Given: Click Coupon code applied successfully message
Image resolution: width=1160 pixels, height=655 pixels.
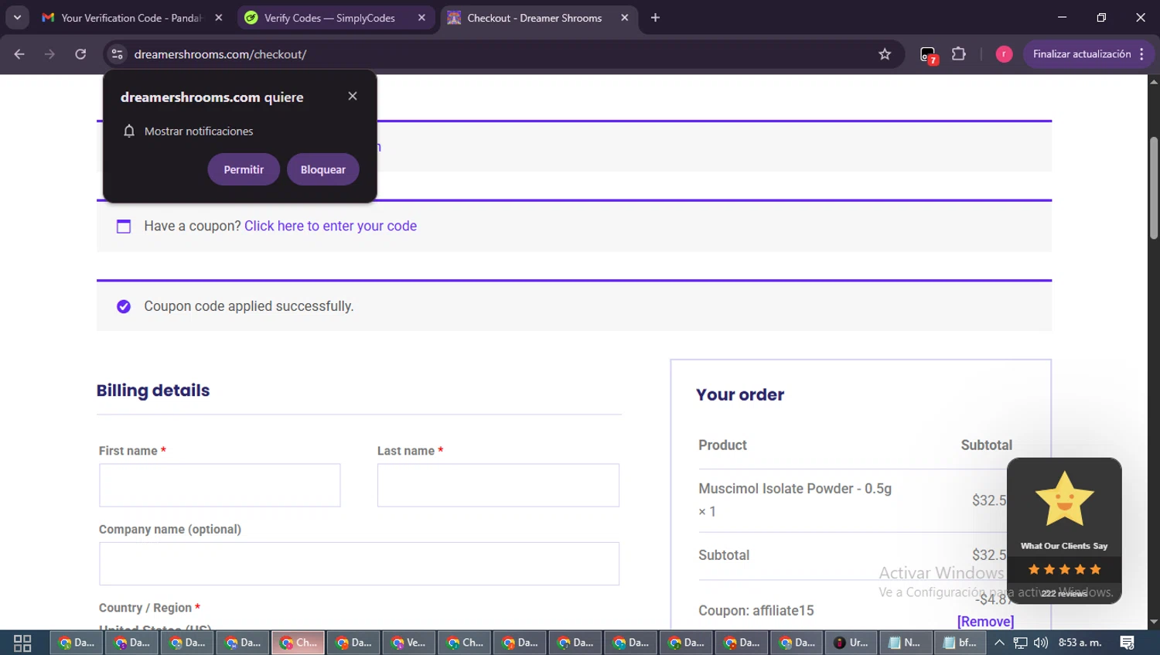Looking at the screenshot, I should pos(249,306).
